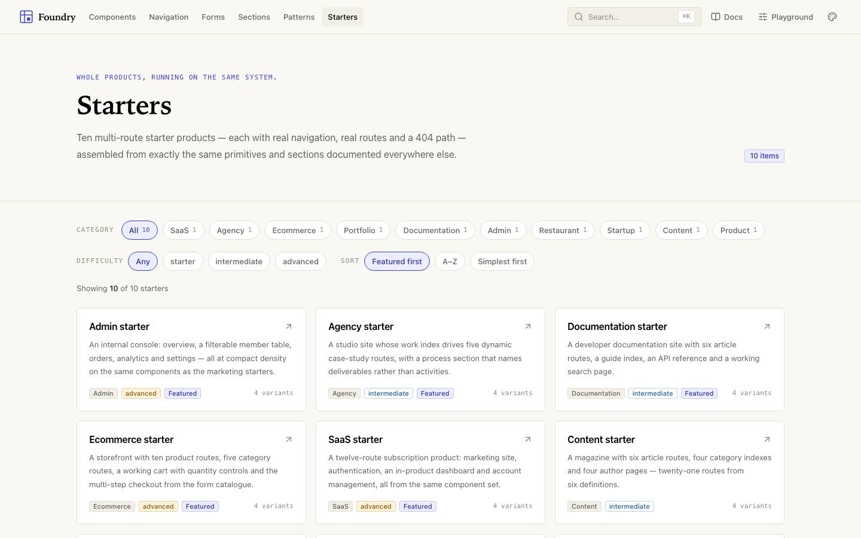Open the Ecommerce starter title
Screen dimensions: 861x538
[x=131, y=439]
